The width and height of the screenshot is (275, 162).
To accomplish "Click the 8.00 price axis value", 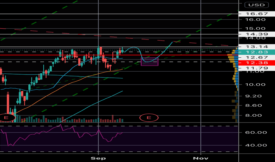I will point(253,115).
